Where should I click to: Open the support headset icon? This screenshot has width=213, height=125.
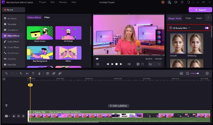click(189, 2)
